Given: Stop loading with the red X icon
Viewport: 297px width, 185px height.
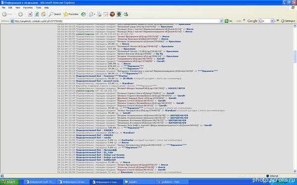Looking at the screenshot, I should (30, 14).
